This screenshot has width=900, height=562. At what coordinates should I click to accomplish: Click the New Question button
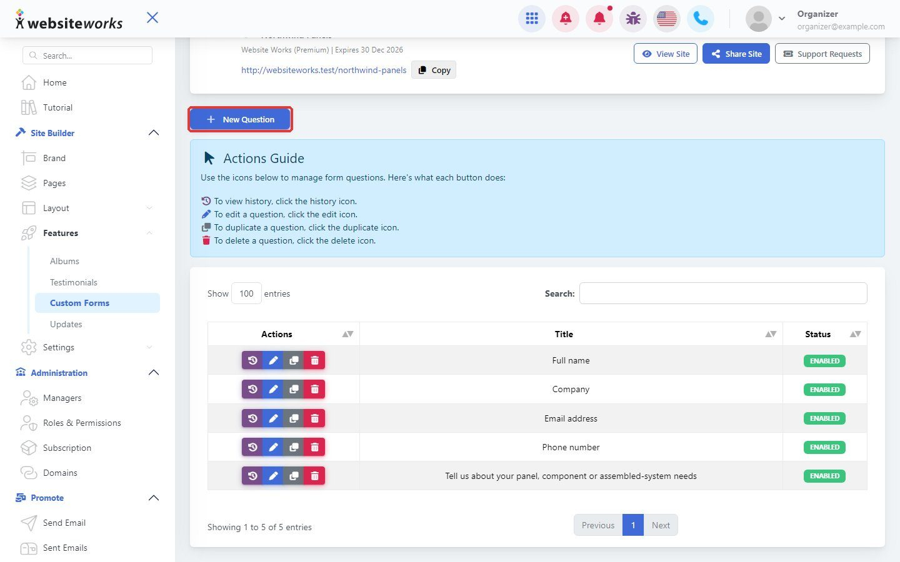[240, 119]
